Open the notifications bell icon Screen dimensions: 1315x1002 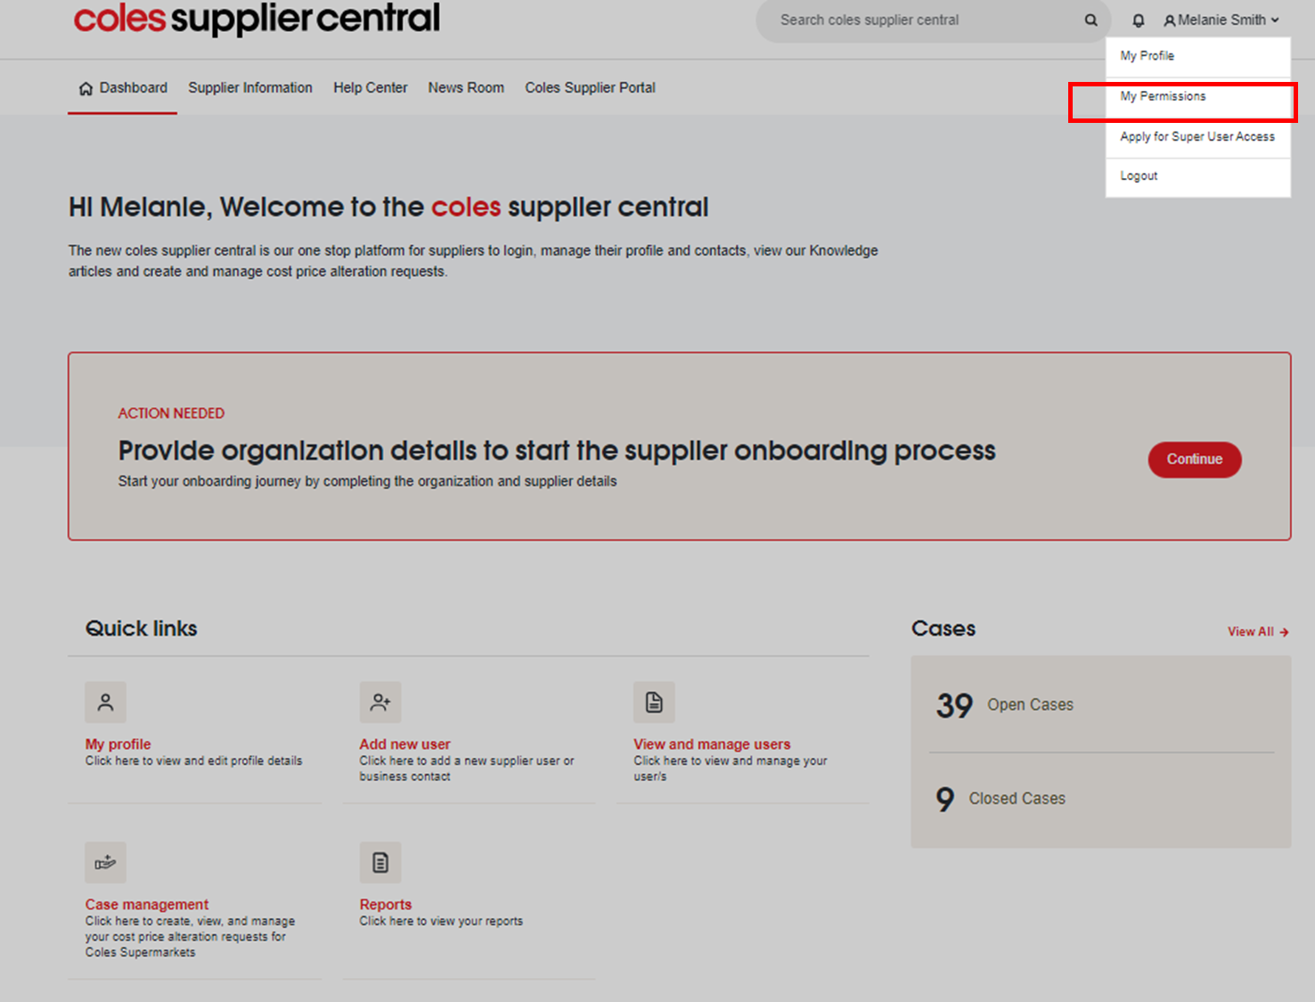click(1138, 20)
